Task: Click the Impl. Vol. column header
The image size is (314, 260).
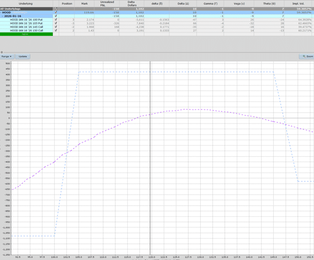Action: 298,4
